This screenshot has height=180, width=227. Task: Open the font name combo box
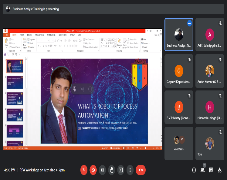(43, 41)
